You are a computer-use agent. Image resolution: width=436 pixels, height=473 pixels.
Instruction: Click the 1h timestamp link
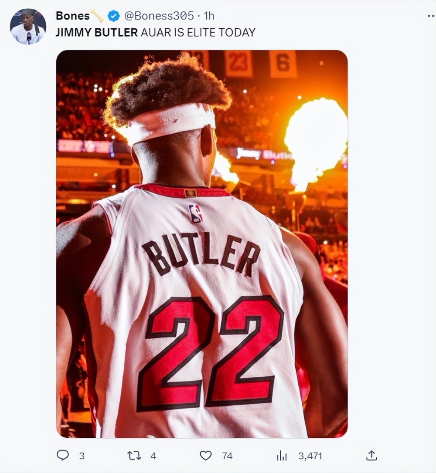[x=209, y=16]
